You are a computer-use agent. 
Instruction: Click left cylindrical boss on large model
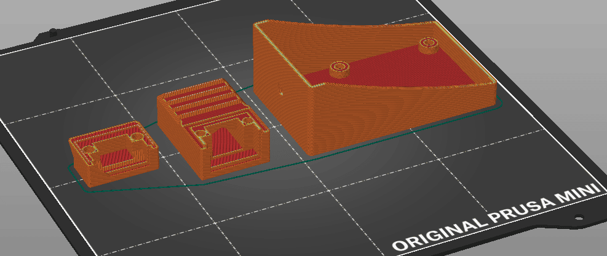(x=338, y=68)
